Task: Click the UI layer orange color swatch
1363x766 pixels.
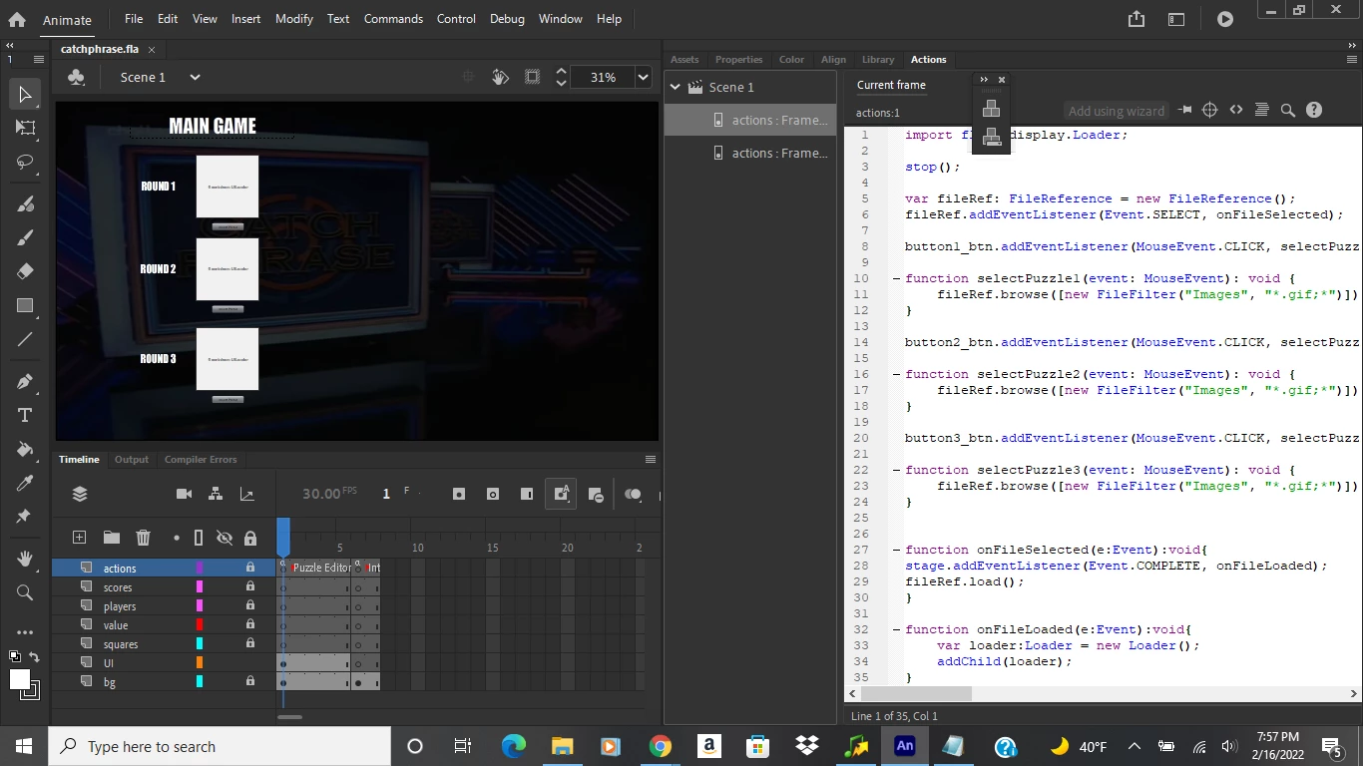Action: [x=200, y=663]
